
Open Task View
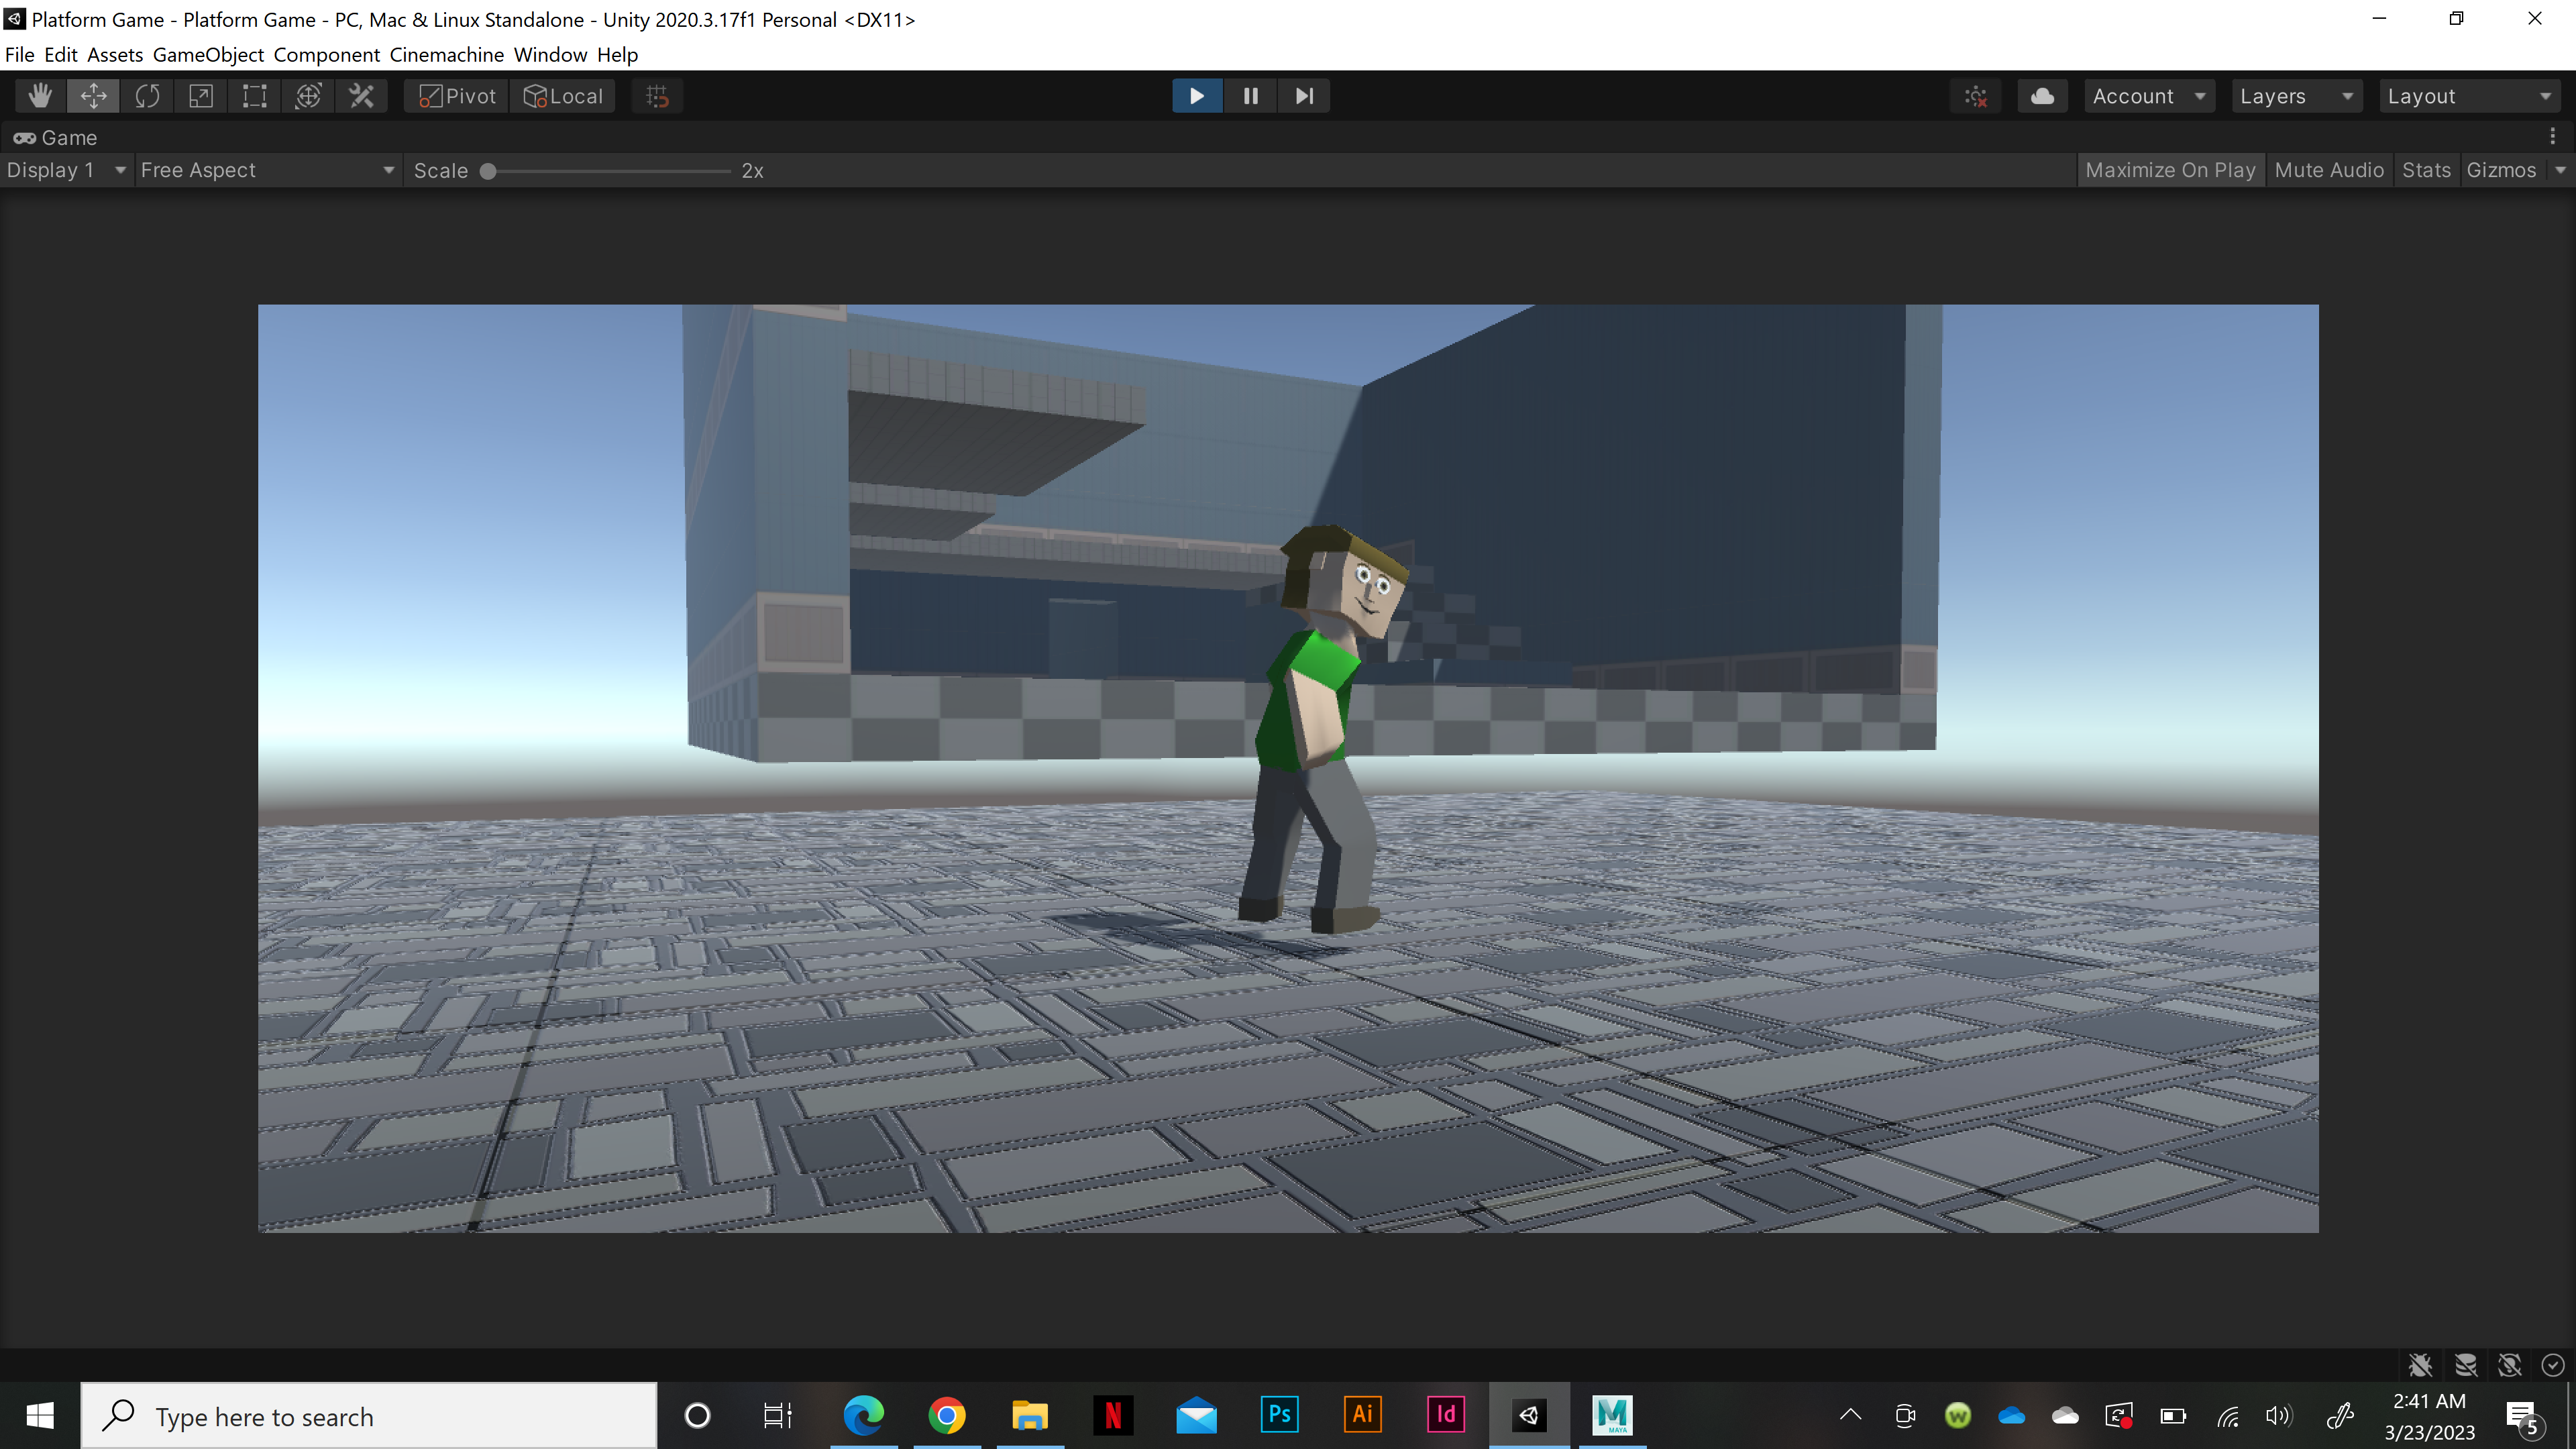tap(777, 1415)
